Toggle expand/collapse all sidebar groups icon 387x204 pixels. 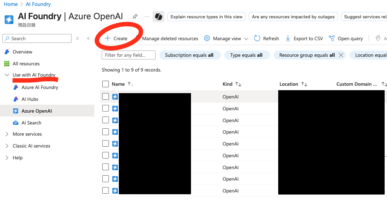click(77, 38)
